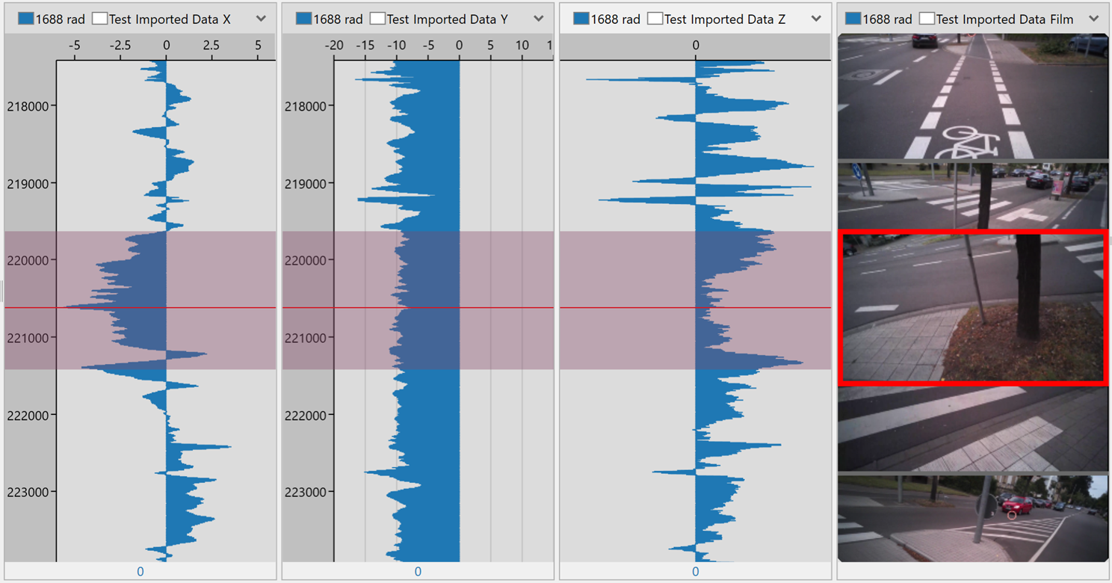Open the X panel header dropdown arrow
1112x583 pixels.
[x=261, y=19]
